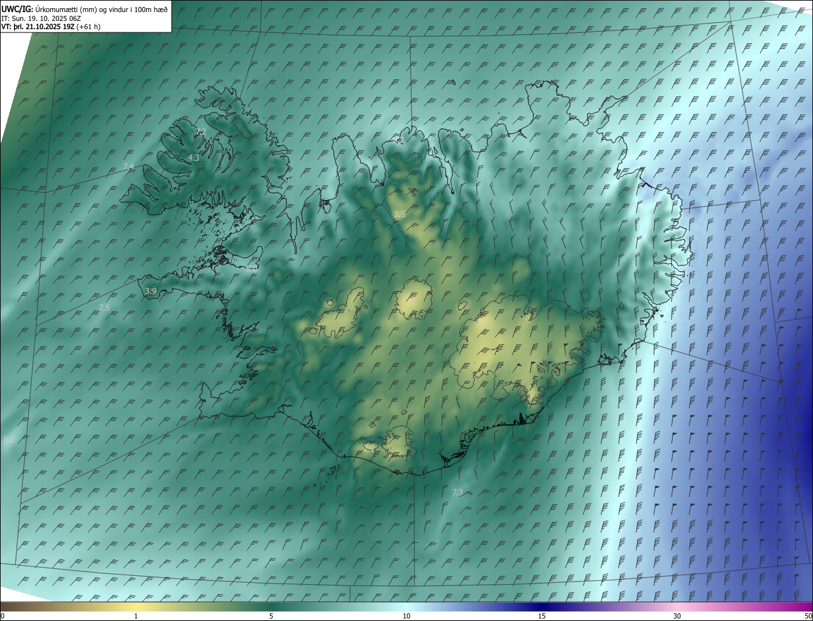Pick the 2.5 value label on the map
This screenshot has height=621, width=813.
pos(399,215)
